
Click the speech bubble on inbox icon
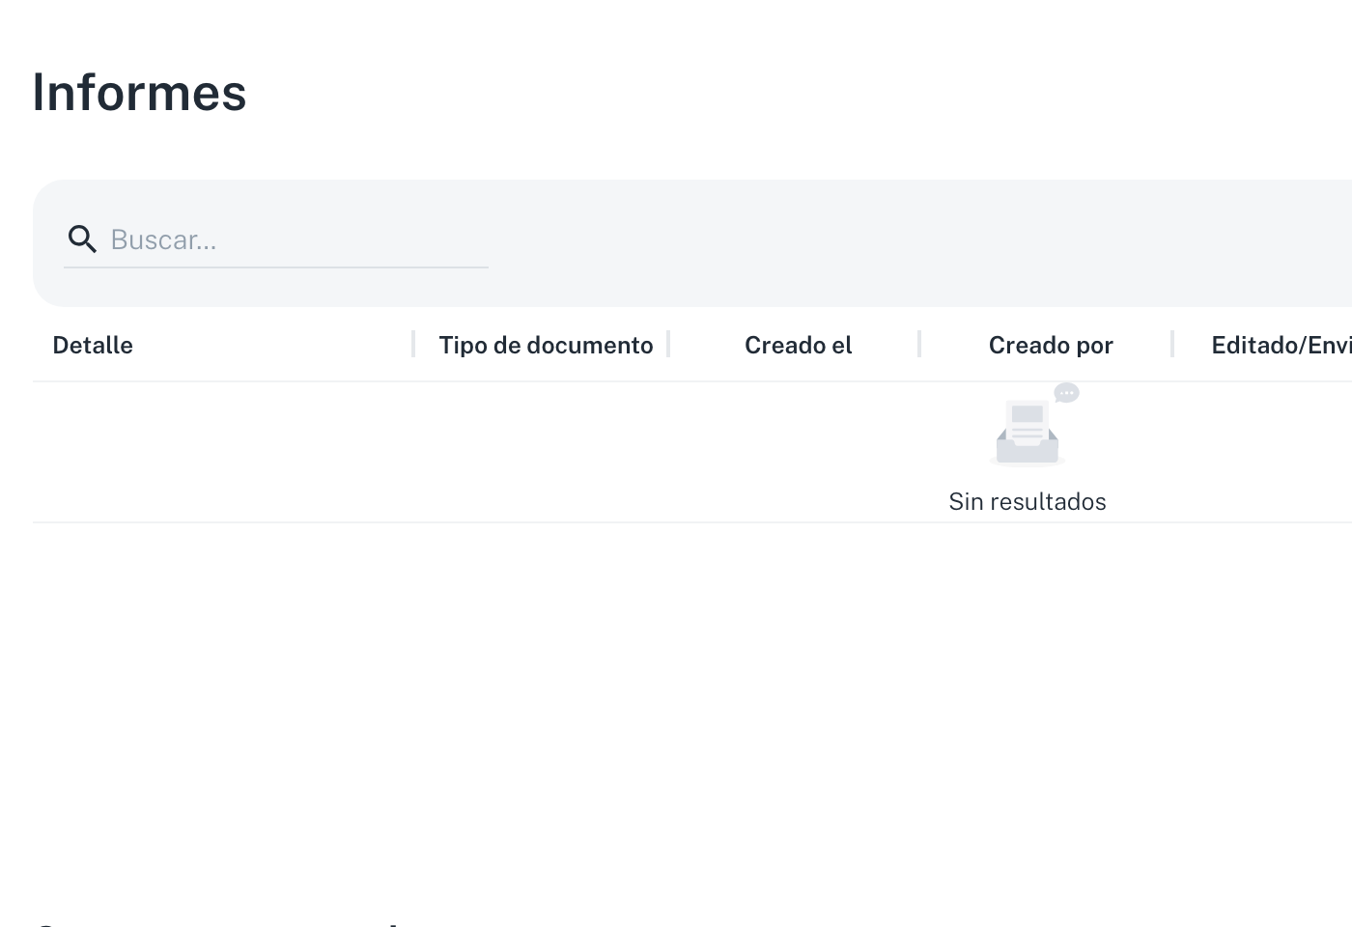[1066, 392]
